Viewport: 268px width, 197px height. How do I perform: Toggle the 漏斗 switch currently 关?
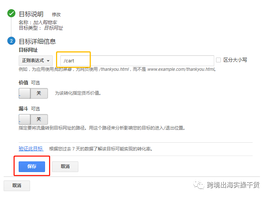point(33,119)
